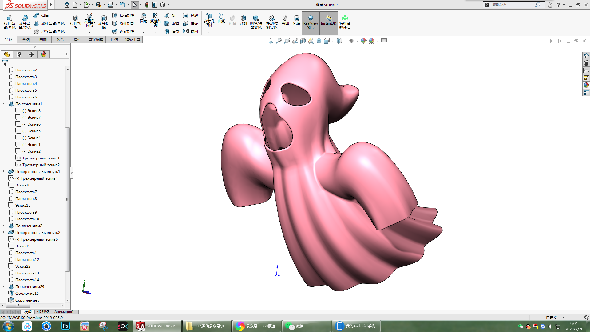Open the 渲染工具 Render Tools tab
The image size is (590, 332).
(x=133, y=39)
